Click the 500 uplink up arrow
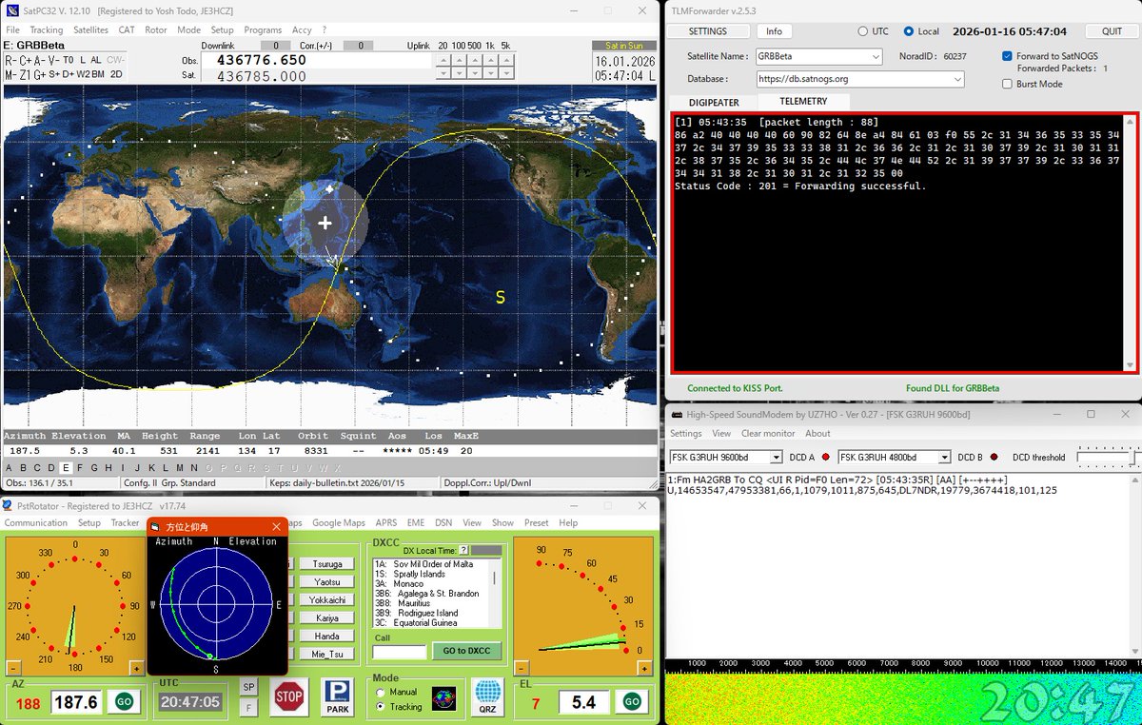This screenshot has width=1142, height=725. tap(476, 59)
